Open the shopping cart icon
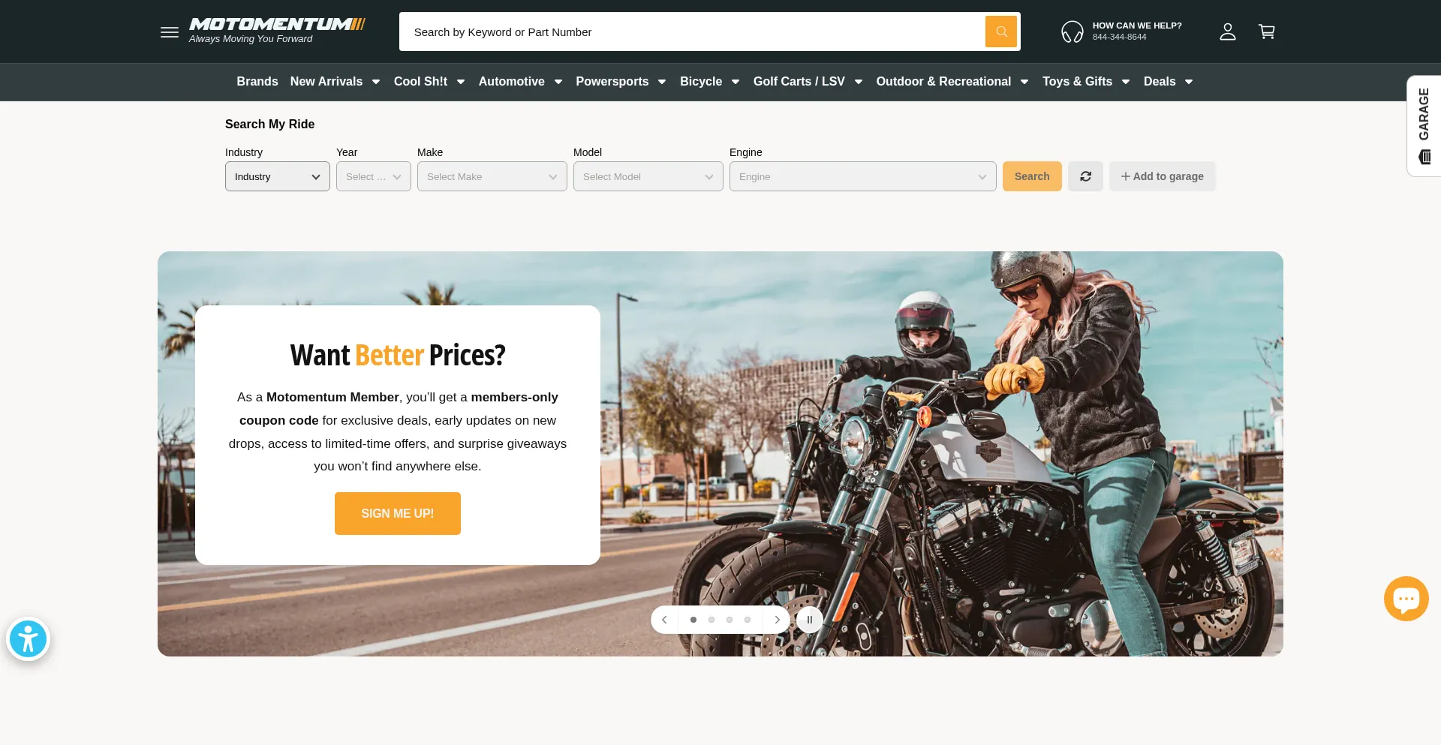This screenshot has height=745, width=1441. 1267,32
